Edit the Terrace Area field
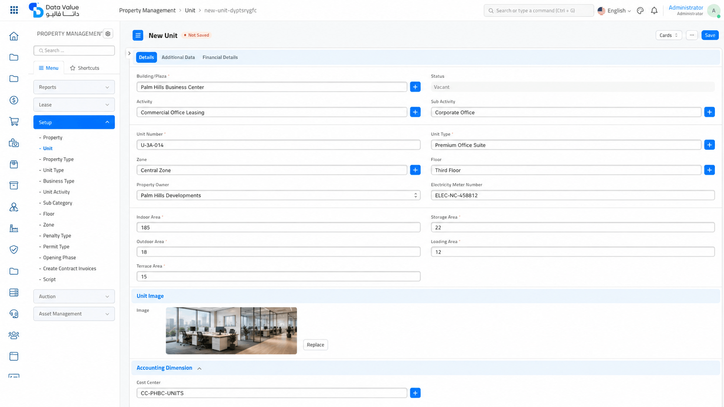Viewport: 724px width, 407px height. tap(278, 276)
